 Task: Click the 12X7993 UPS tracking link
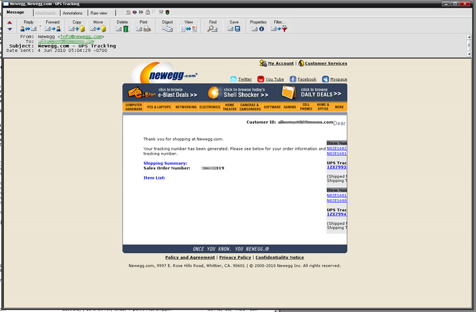(336, 167)
